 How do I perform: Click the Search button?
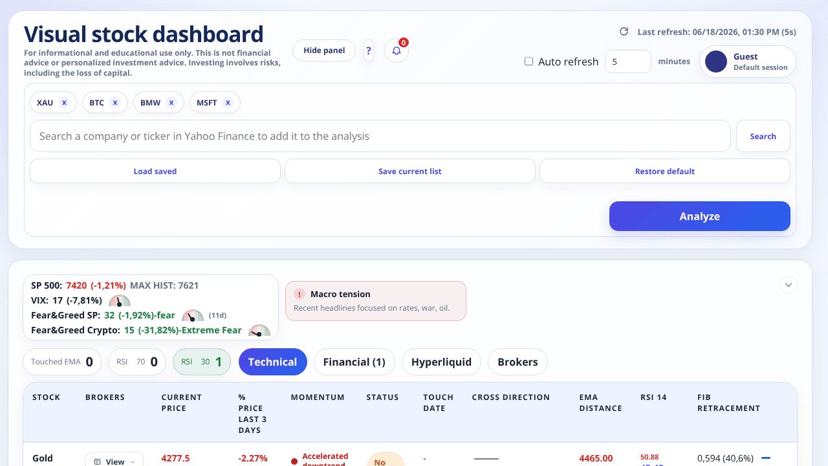(763, 136)
